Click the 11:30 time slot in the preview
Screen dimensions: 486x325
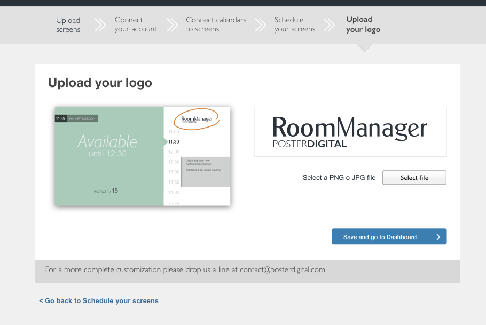(174, 142)
